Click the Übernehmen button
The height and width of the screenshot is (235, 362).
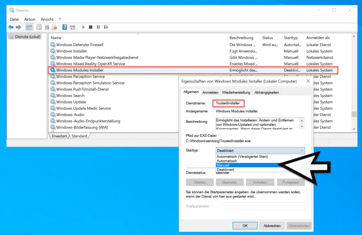tap(299, 226)
